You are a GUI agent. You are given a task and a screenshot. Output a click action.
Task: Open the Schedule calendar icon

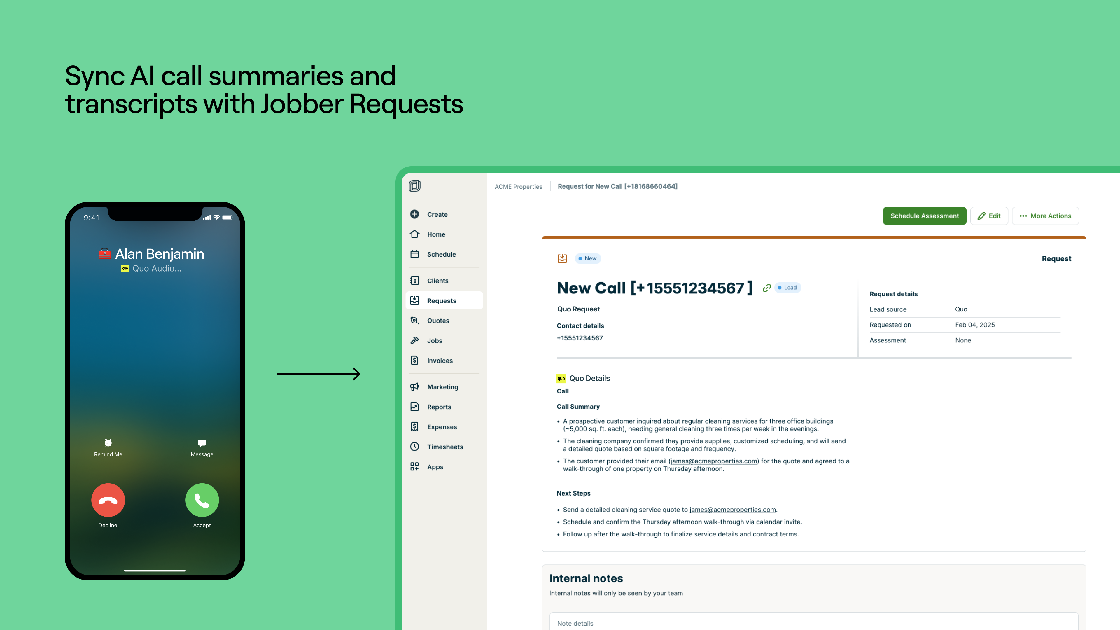click(414, 254)
